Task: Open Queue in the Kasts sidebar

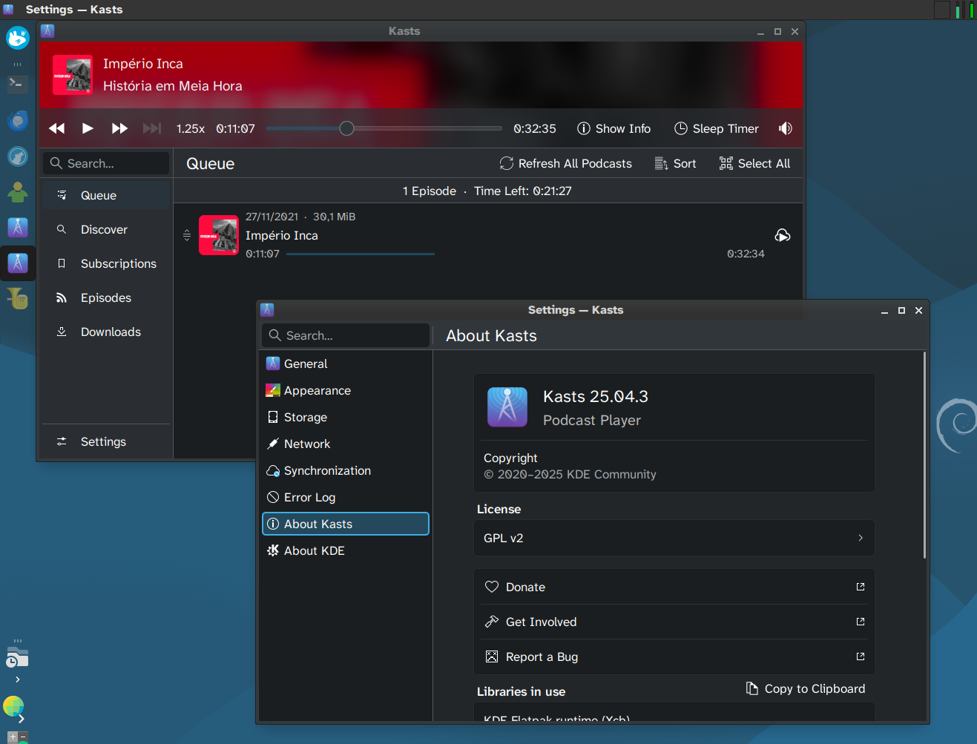Action: tap(105, 195)
